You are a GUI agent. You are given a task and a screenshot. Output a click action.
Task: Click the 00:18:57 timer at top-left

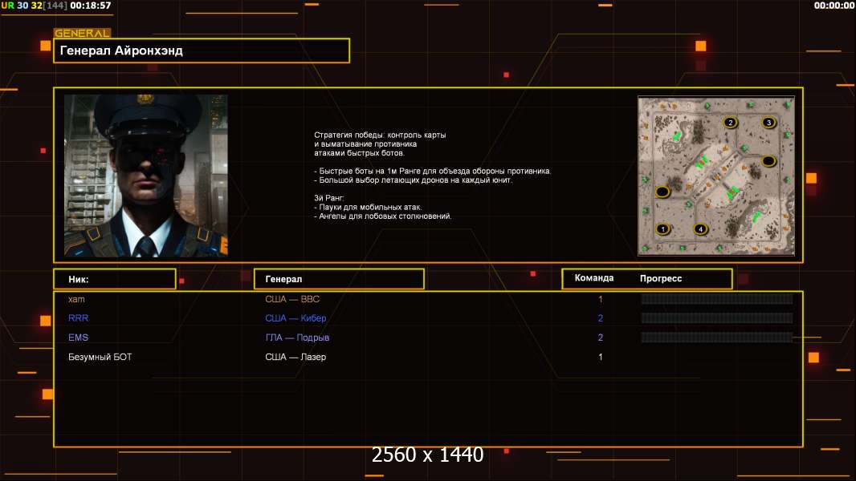point(91,6)
